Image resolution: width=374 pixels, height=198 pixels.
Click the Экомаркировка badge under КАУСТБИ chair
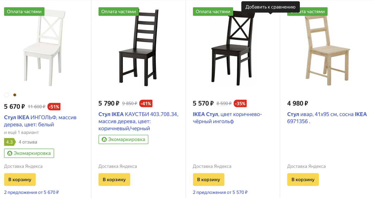coord(123,140)
